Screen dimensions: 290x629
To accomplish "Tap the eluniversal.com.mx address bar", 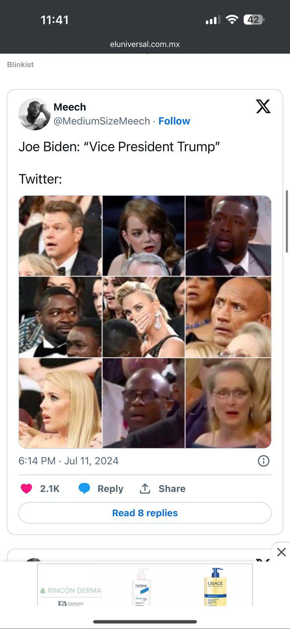I will point(145,44).
